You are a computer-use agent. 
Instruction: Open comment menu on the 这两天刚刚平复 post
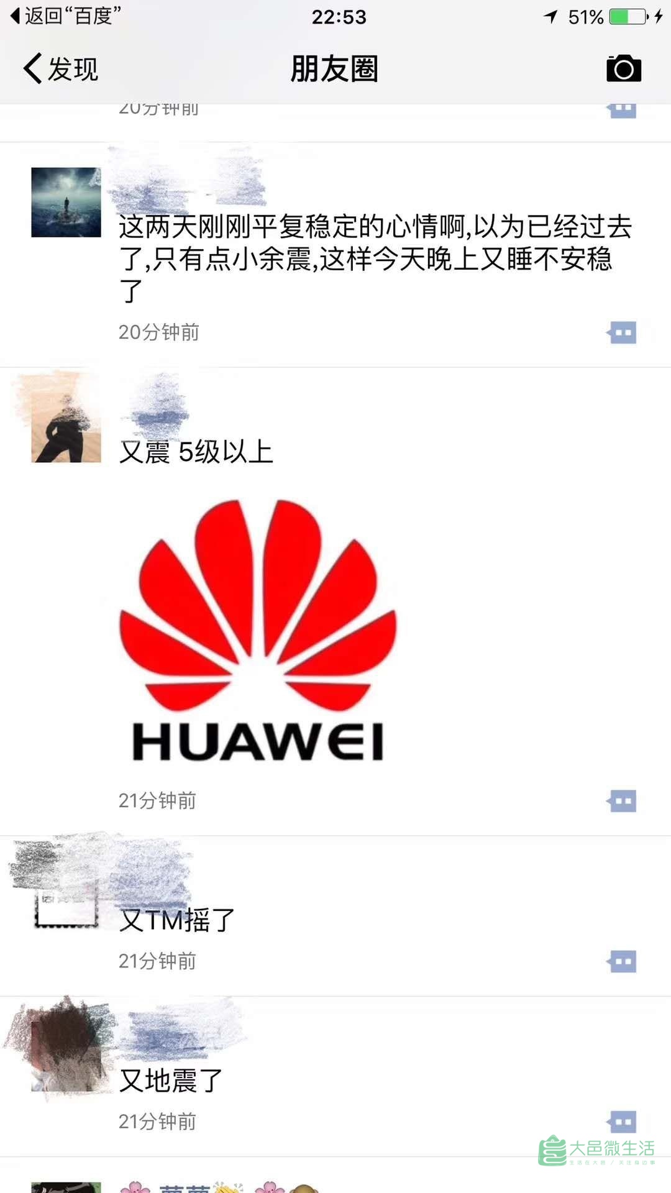click(622, 332)
